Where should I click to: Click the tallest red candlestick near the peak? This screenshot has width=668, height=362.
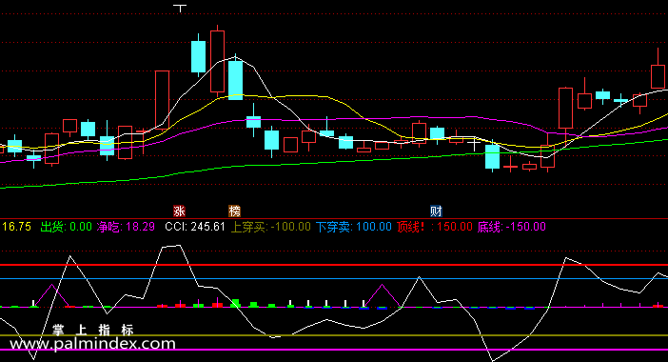(217, 61)
